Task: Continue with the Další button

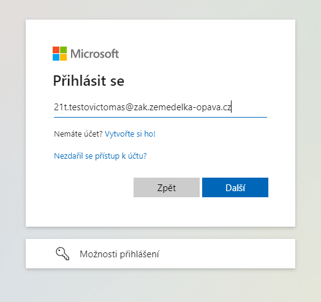Action: pyautogui.click(x=235, y=187)
